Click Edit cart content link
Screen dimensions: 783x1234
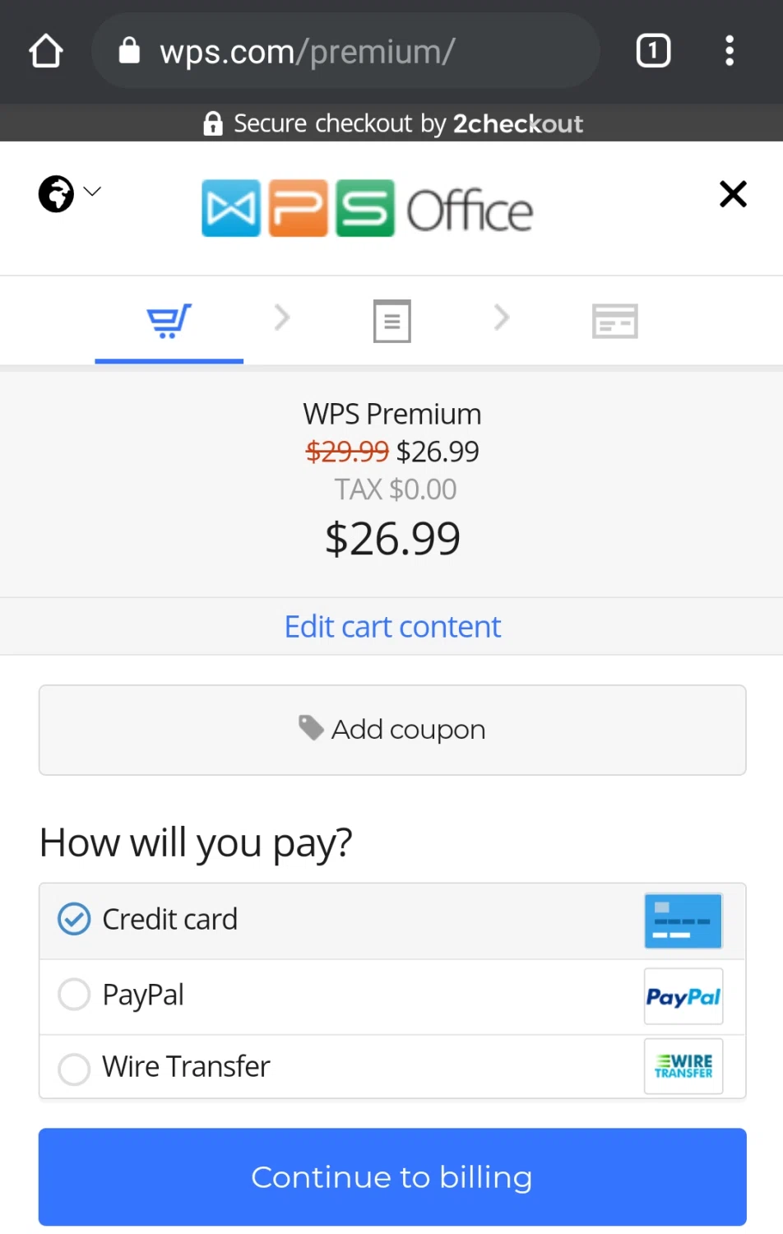tap(392, 627)
